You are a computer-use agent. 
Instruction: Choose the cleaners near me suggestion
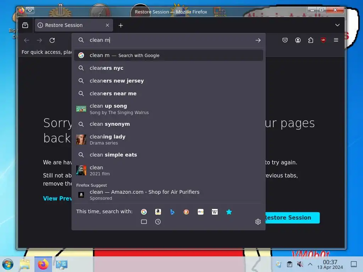point(168,93)
